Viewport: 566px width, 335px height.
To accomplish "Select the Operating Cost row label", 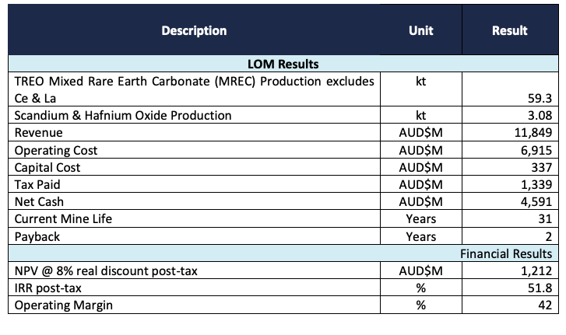I will pyautogui.click(x=56, y=150).
